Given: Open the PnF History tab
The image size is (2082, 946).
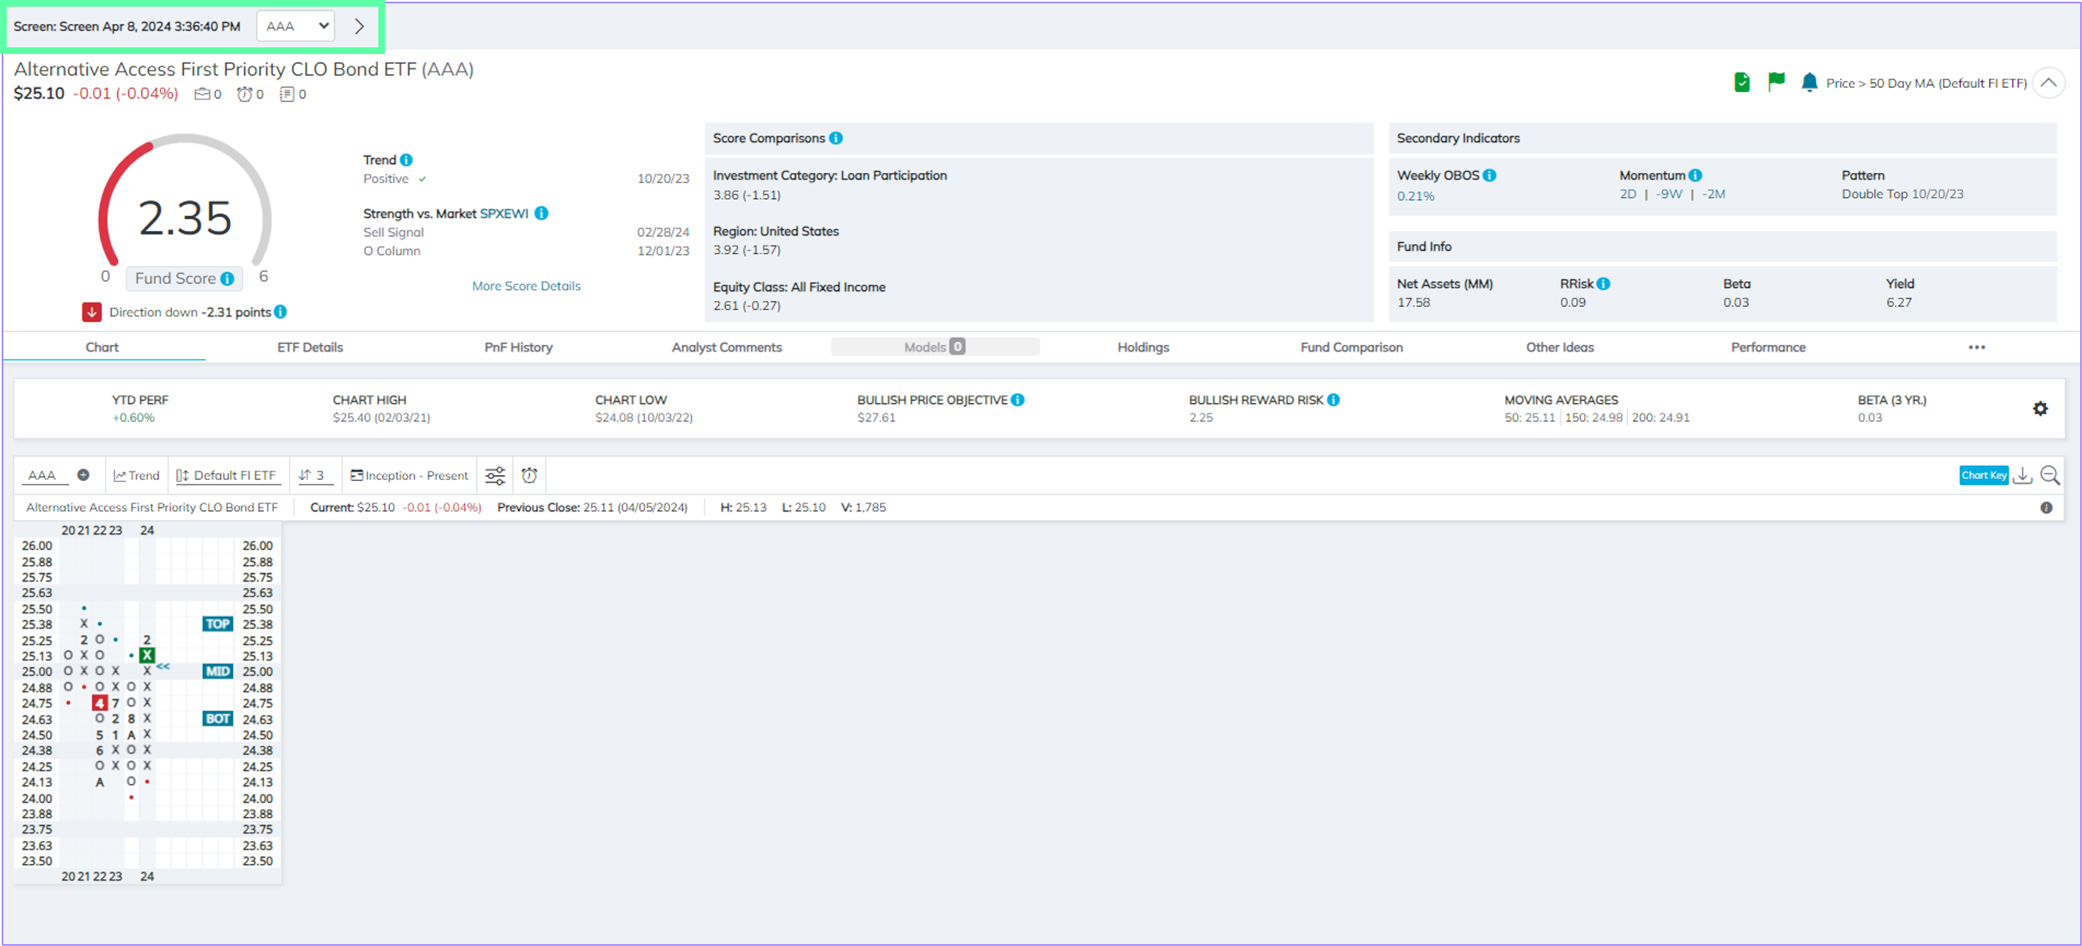Looking at the screenshot, I should pyautogui.click(x=518, y=347).
